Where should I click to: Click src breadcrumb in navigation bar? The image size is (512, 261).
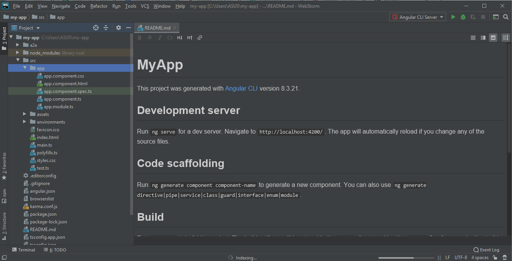[x=38, y=17]
